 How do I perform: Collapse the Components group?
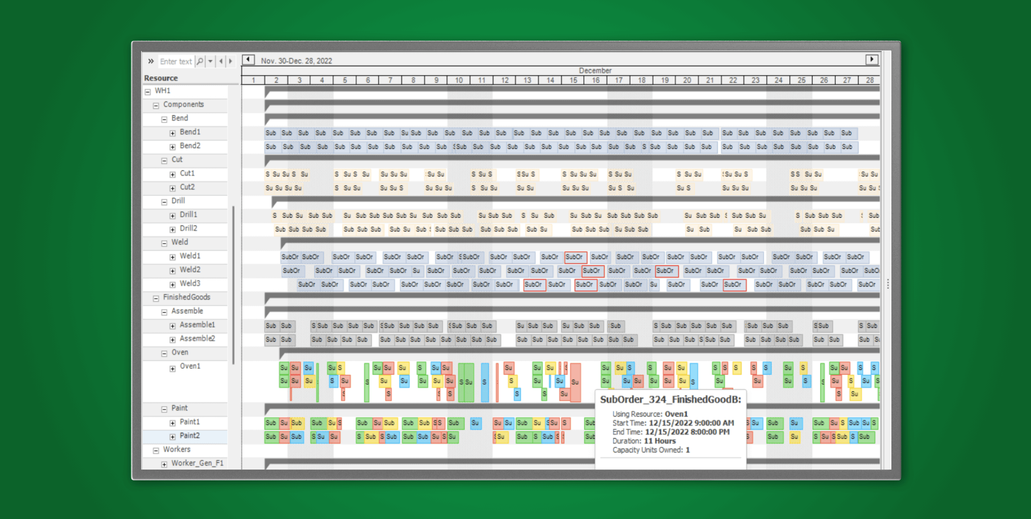[156, 106]
